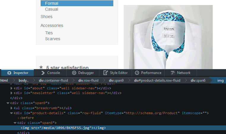
Task: Switch to the Style Editor tab
Action: (x=115, y=73)
